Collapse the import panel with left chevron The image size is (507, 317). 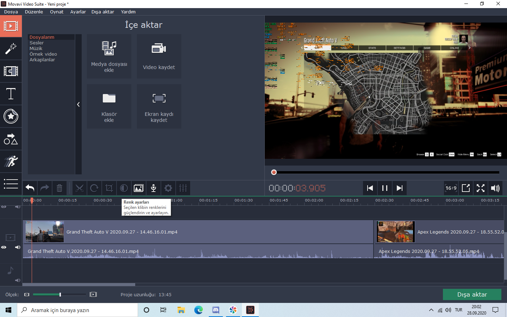pyautogui.click(x=78, y=104)
